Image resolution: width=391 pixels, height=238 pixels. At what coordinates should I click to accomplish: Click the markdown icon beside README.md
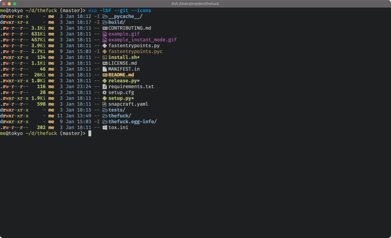[x=105, y=75]
